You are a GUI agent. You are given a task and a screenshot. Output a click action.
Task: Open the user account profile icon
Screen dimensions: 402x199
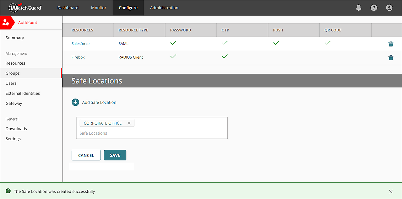389,8
